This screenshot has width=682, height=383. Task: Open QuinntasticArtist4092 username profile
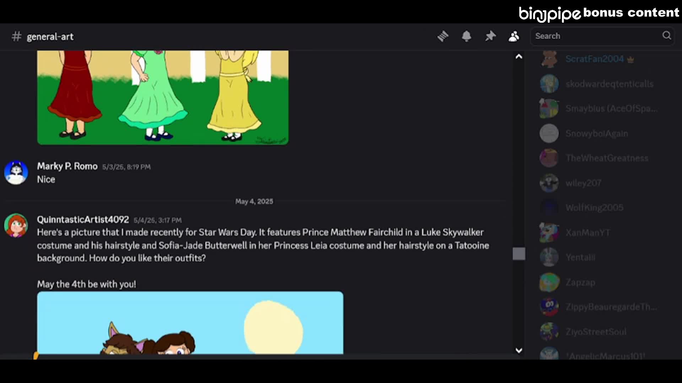(x=83, y=220)
